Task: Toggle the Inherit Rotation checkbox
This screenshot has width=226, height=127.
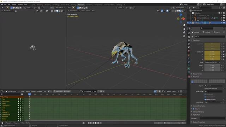Action: click(x=205, y=99)
